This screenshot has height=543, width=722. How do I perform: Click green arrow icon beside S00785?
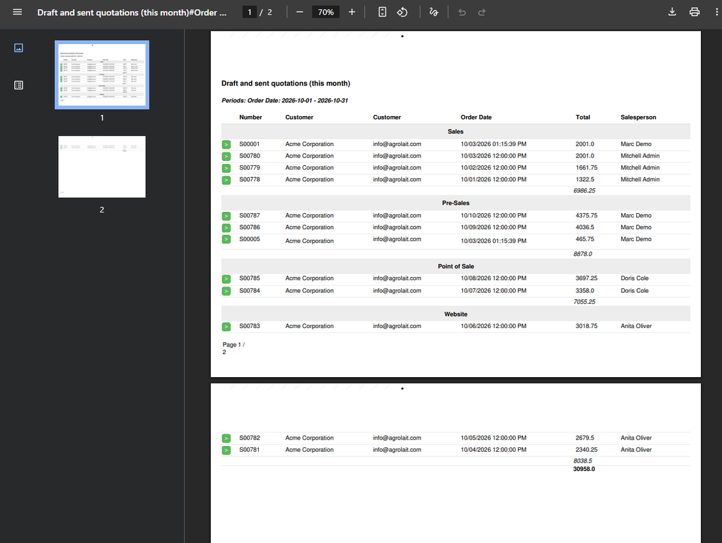(226, 279)
